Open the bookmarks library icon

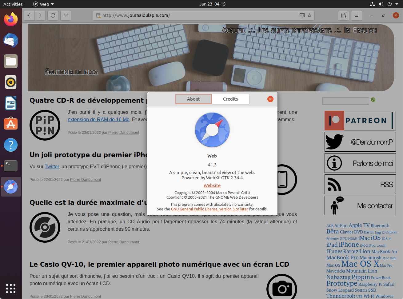(344, 15)
